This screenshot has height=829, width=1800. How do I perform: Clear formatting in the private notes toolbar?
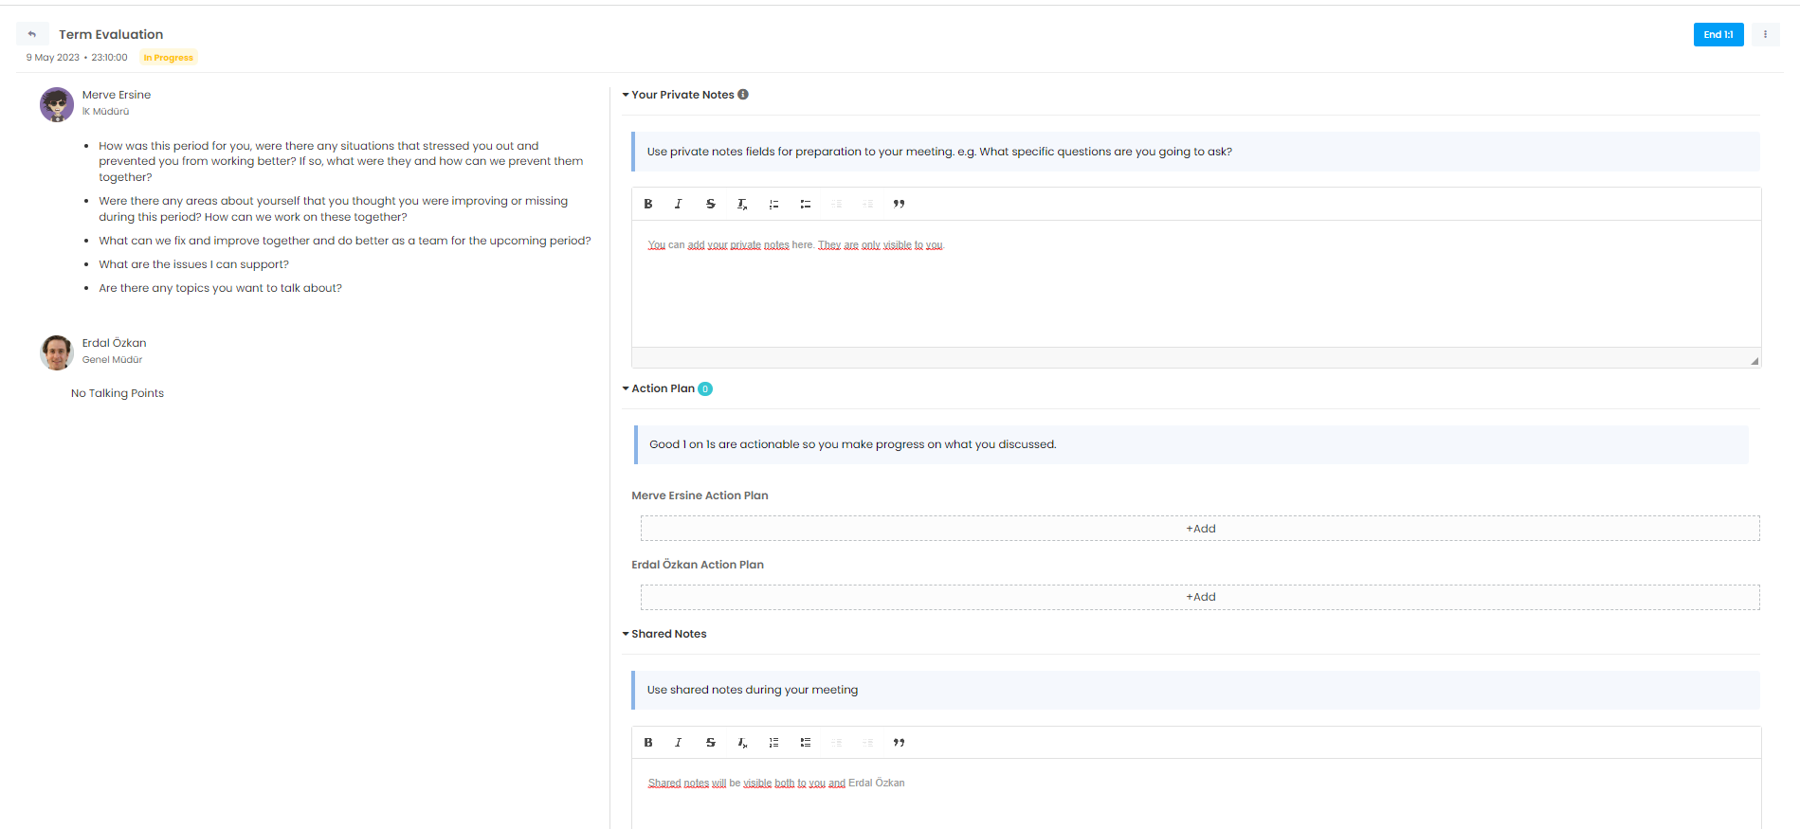click(x=742, y=204)
